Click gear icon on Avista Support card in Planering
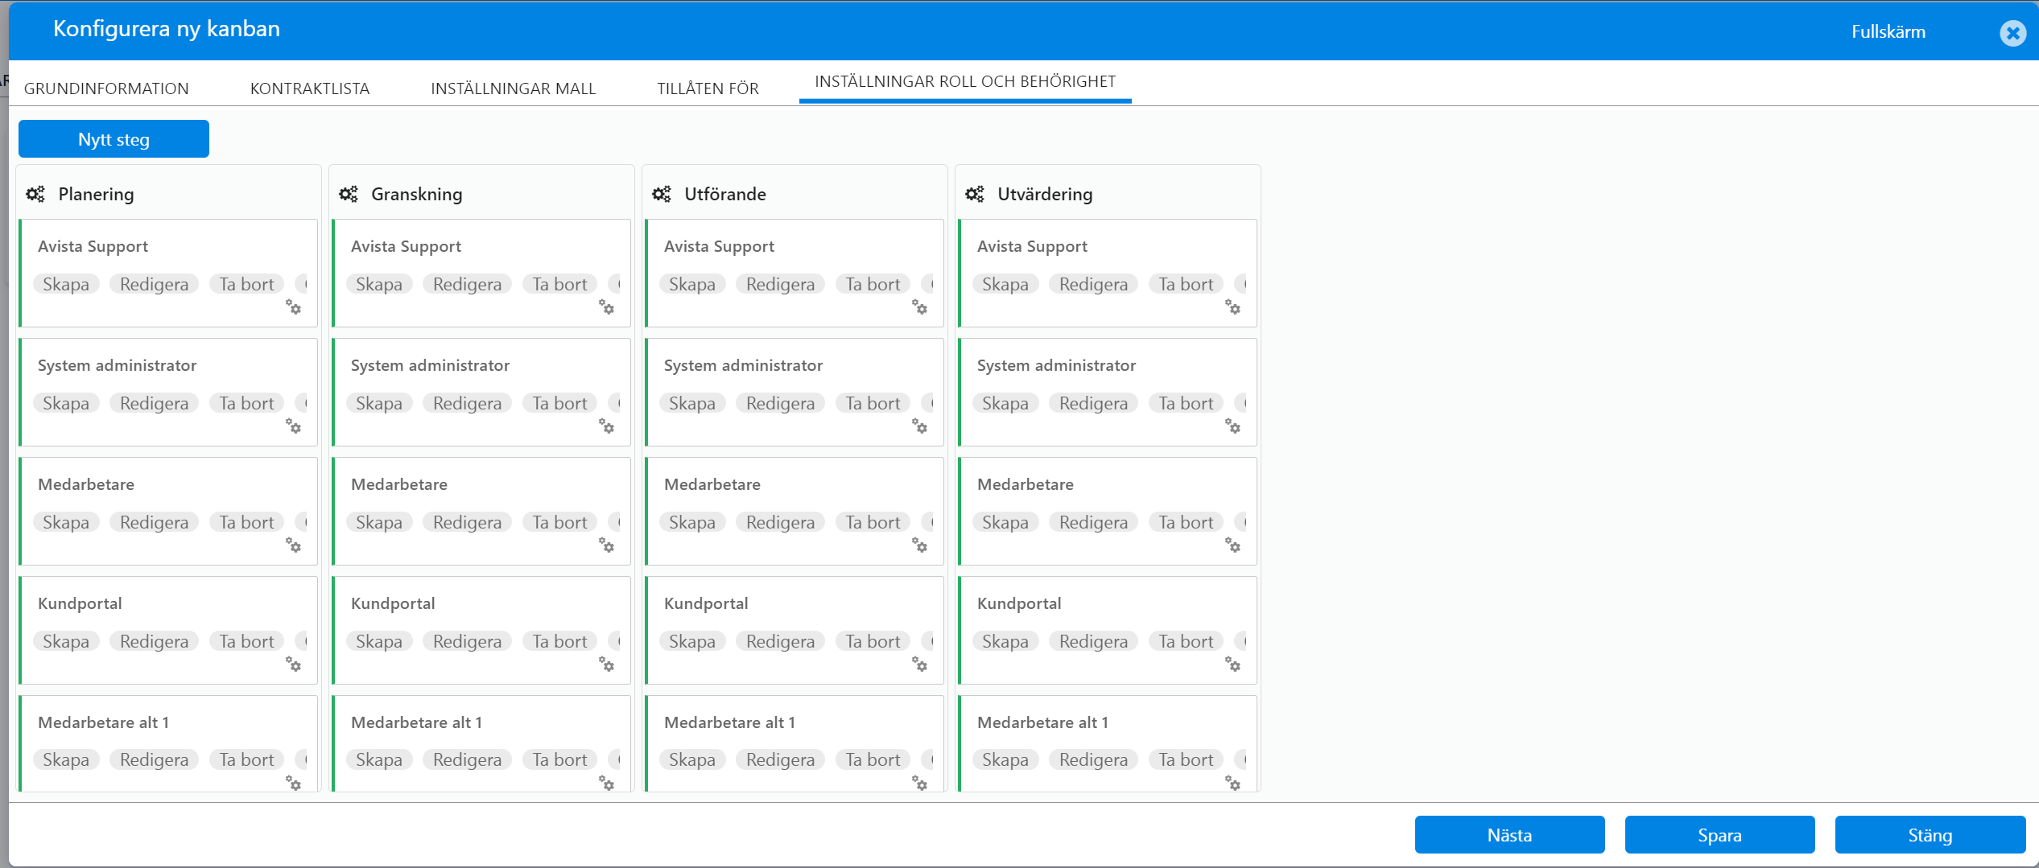This screenshot has width=2039, height=868. tap(294, 307)
